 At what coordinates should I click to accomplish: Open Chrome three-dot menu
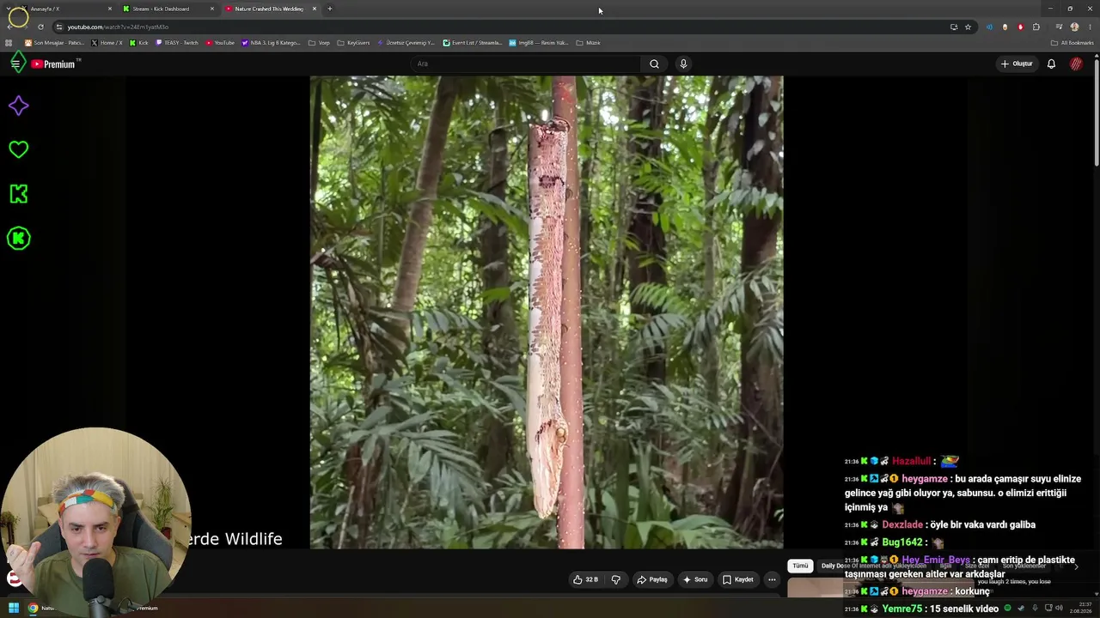coord(1089,27)
